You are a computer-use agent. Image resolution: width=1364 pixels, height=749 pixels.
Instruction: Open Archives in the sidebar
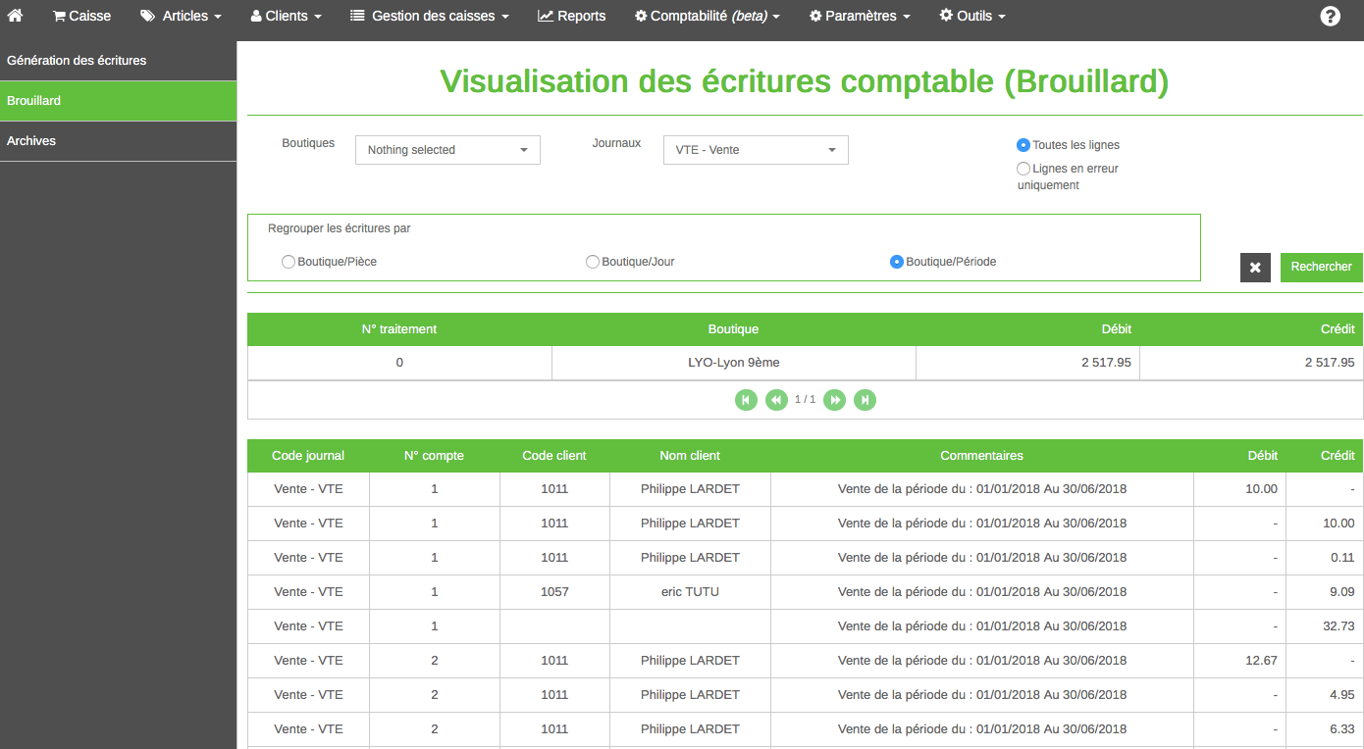118,141
